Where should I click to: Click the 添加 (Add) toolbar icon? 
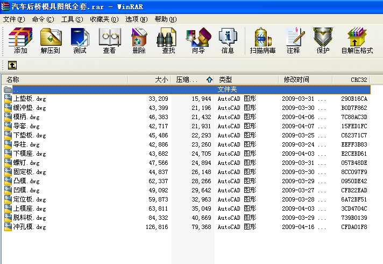tap(20, 40)
